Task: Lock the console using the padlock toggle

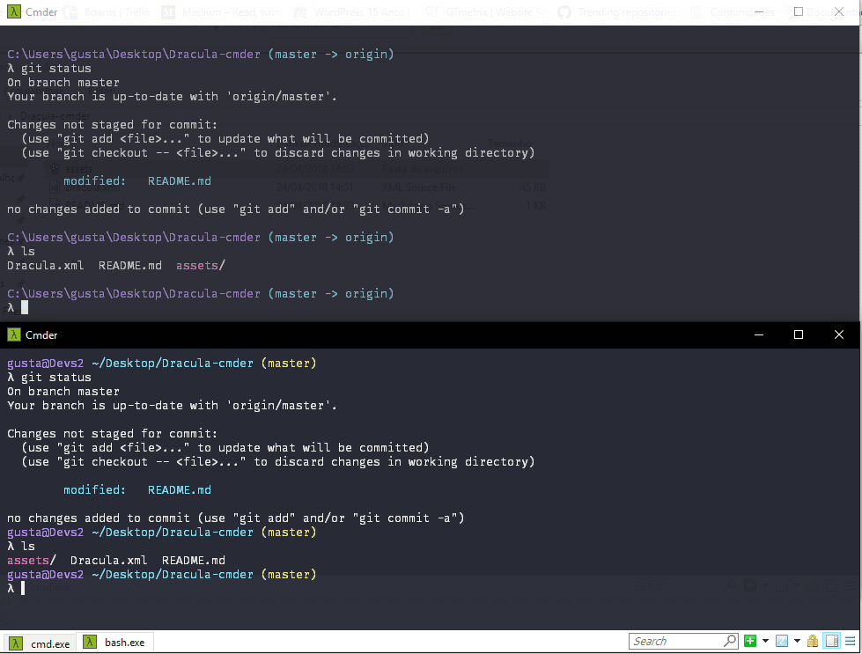Action: (x=813, y=640)
